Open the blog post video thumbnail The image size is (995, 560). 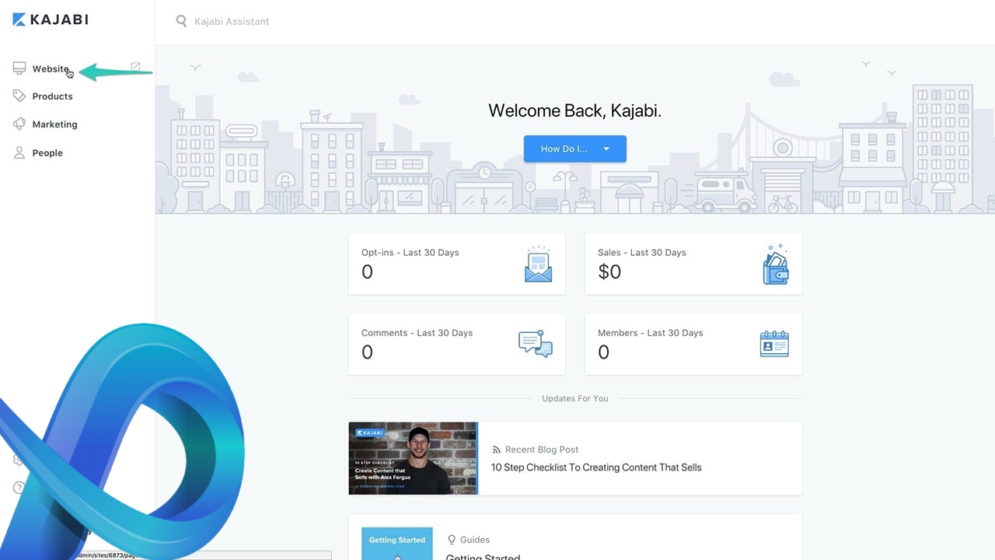(414, 458)
